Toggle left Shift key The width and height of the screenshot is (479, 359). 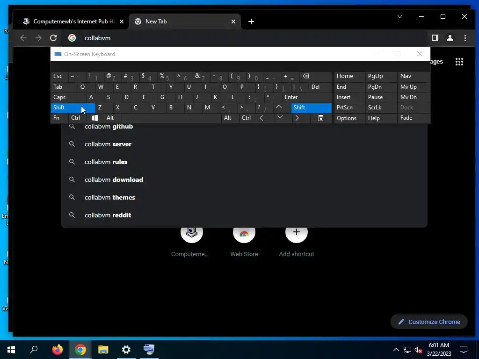tap(73, 108)
